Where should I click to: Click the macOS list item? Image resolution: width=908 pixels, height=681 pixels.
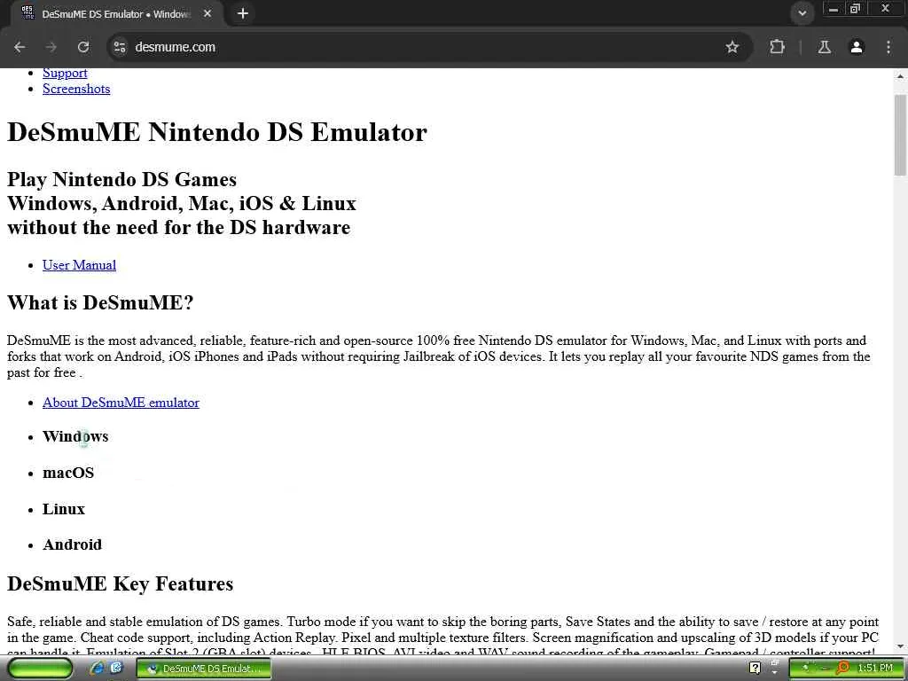coord(68,474)
